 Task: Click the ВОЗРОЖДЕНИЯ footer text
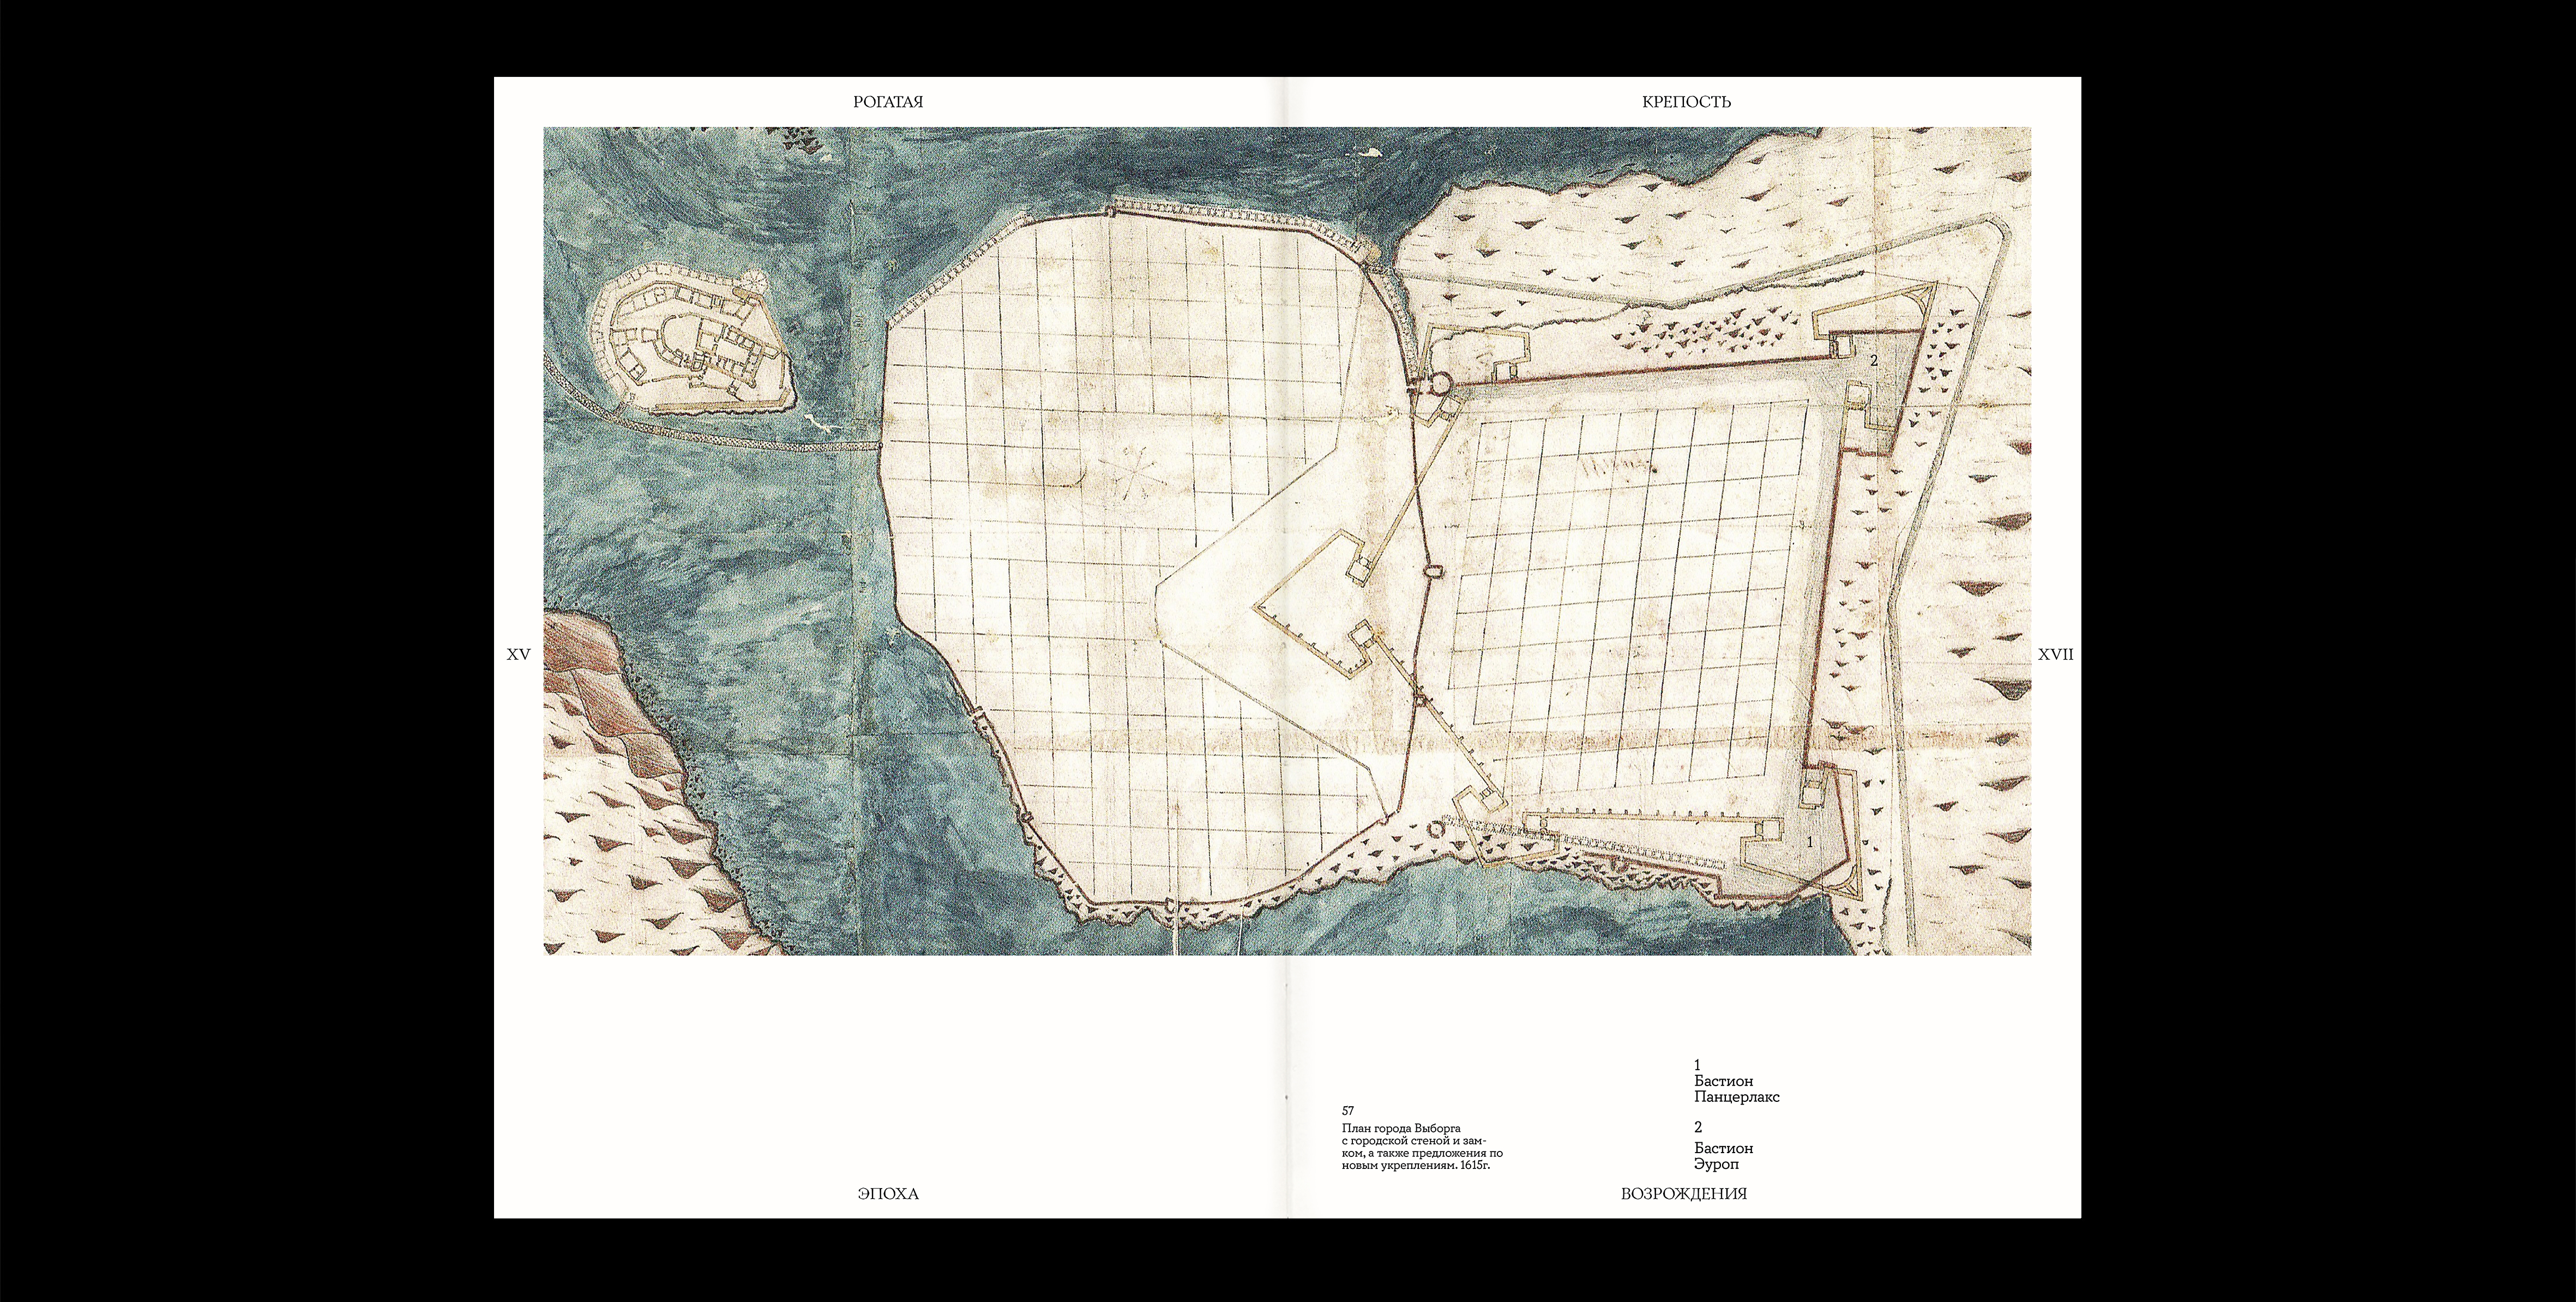coord(1684,1193)
